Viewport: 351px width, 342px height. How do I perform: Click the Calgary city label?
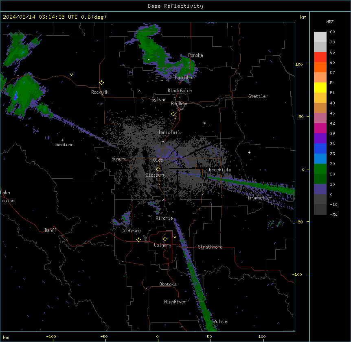(x=163, y=245)
